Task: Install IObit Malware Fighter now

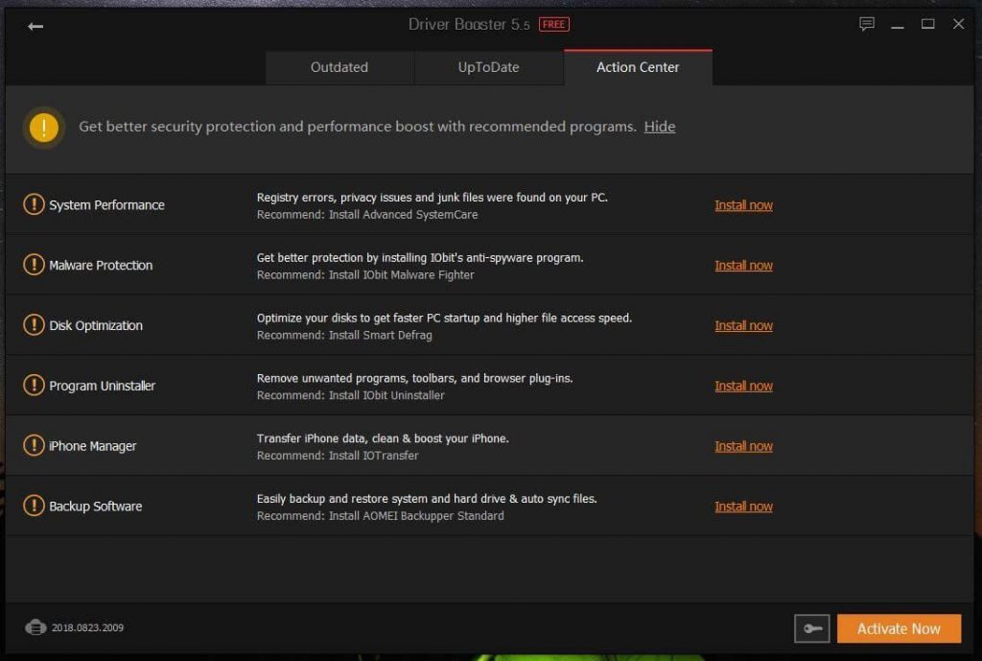Action: pos(743,266)
